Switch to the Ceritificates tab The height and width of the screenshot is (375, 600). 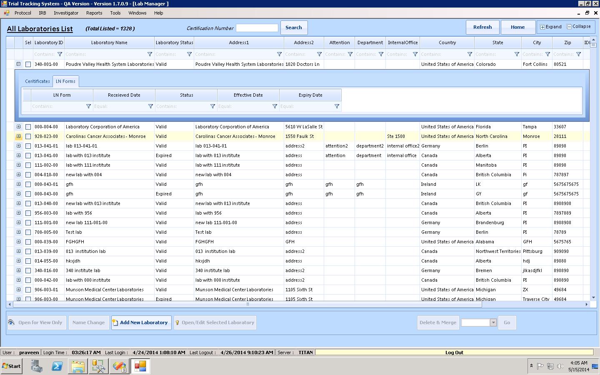click(37, 81)
